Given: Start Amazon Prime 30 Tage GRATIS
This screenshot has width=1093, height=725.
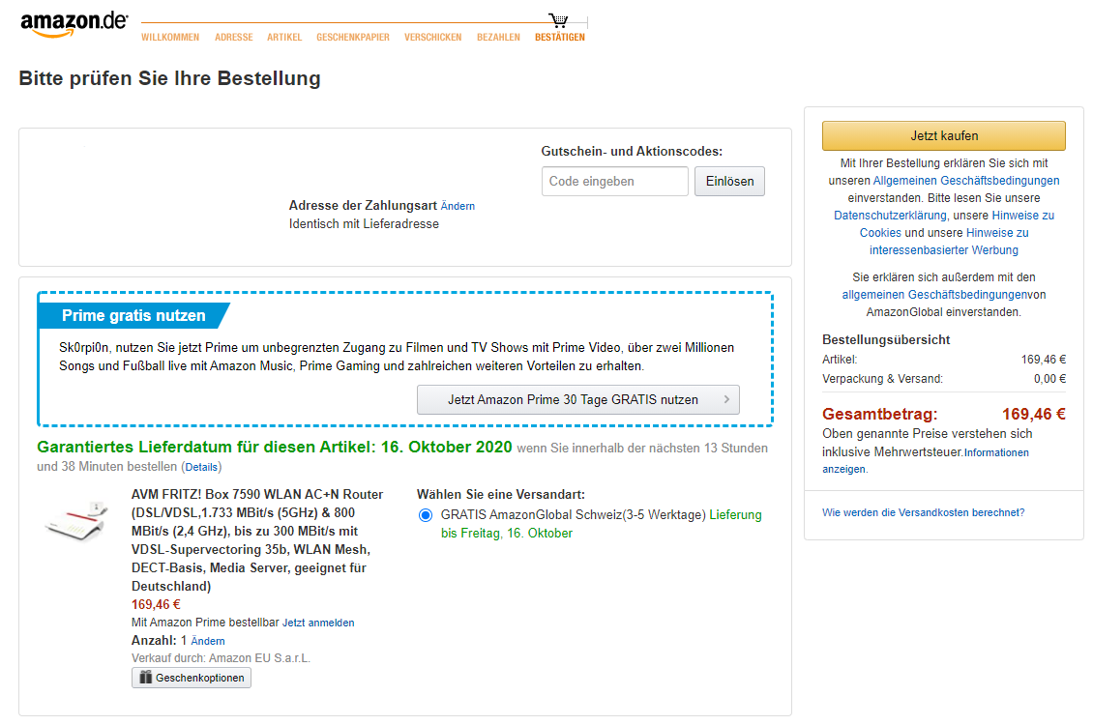Looking at the screenshot, I should 577,399.
